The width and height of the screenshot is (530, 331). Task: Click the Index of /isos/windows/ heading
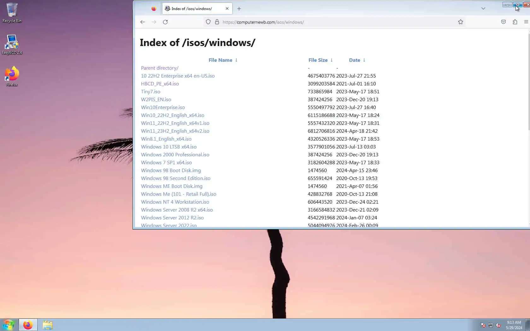click(197, 43)
